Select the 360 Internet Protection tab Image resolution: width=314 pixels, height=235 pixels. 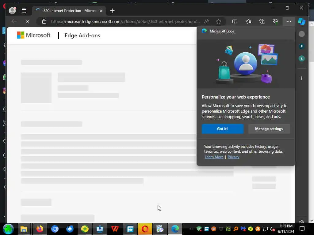click(70, 11)
